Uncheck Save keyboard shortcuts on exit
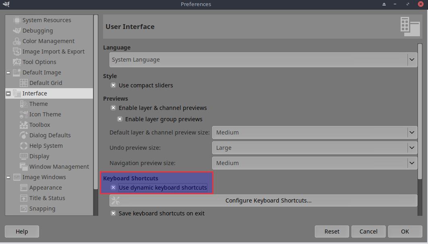 114,213
